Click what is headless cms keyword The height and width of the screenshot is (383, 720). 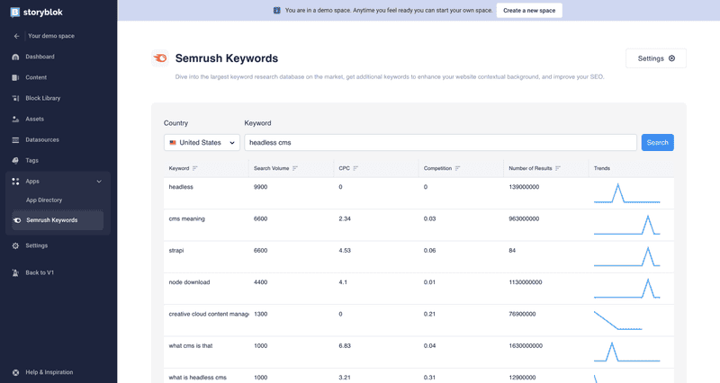click(197, 378)
